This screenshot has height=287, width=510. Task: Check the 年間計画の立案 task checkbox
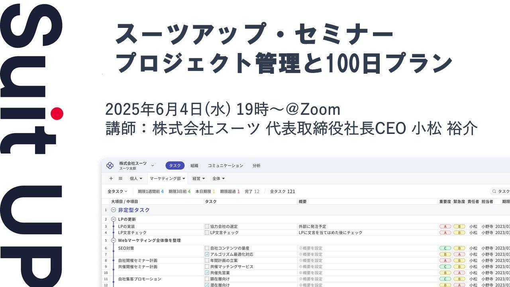tap(207, 260)
